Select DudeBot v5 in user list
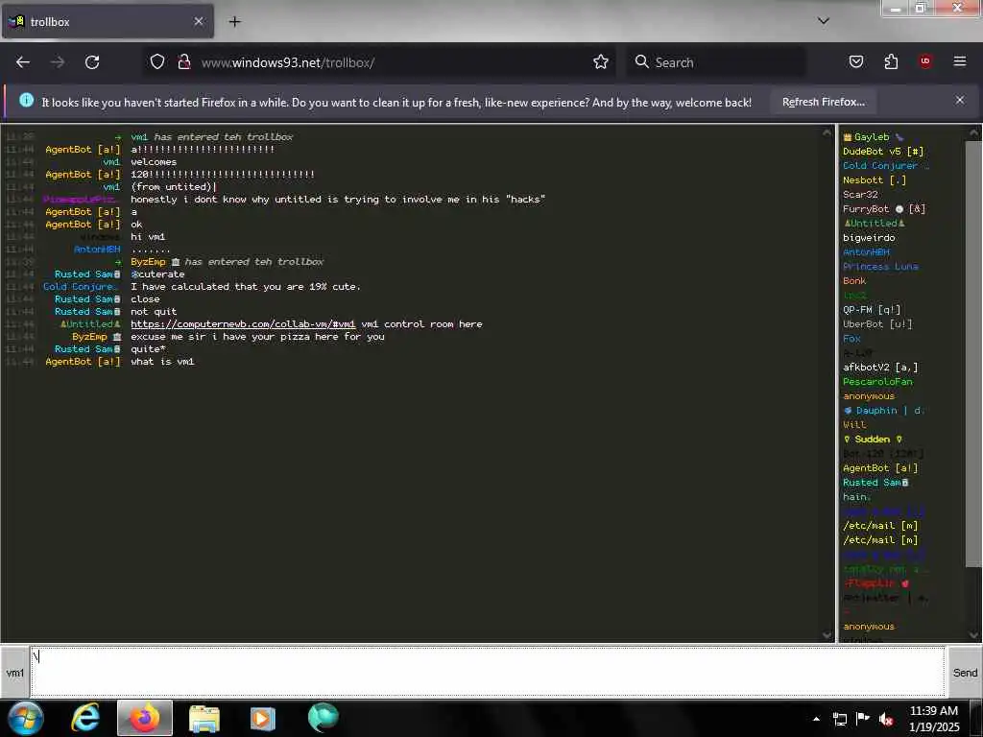The width and height of the screenshot is (983, 737). [x=883, y=151]
